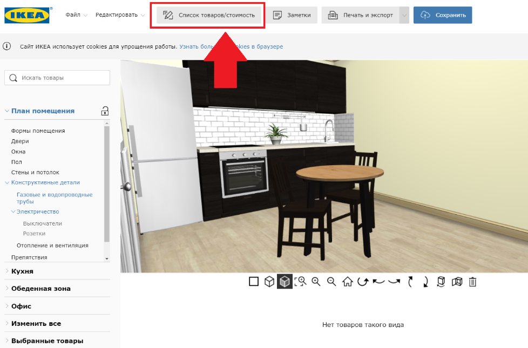Delete item using the trash icon
This screenshot has width=528, height=348.
tap(472, 282)
